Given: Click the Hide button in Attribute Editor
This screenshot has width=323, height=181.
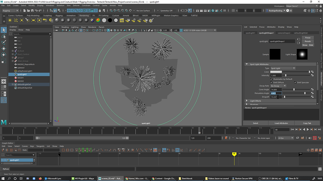Looking at the screenshot, I should (x=311, y=45).
